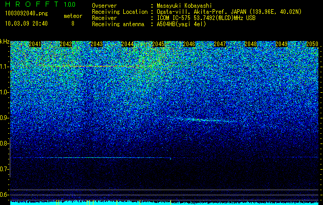Click the meteor count value 8
The width and height of the screenshot is (323, 205).
tap(73, 24)
